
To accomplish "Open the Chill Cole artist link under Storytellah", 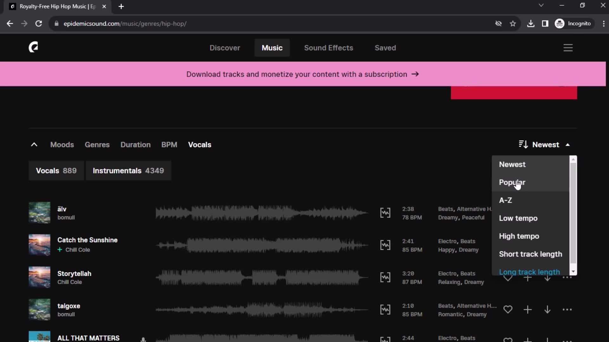I will [69, 282].
